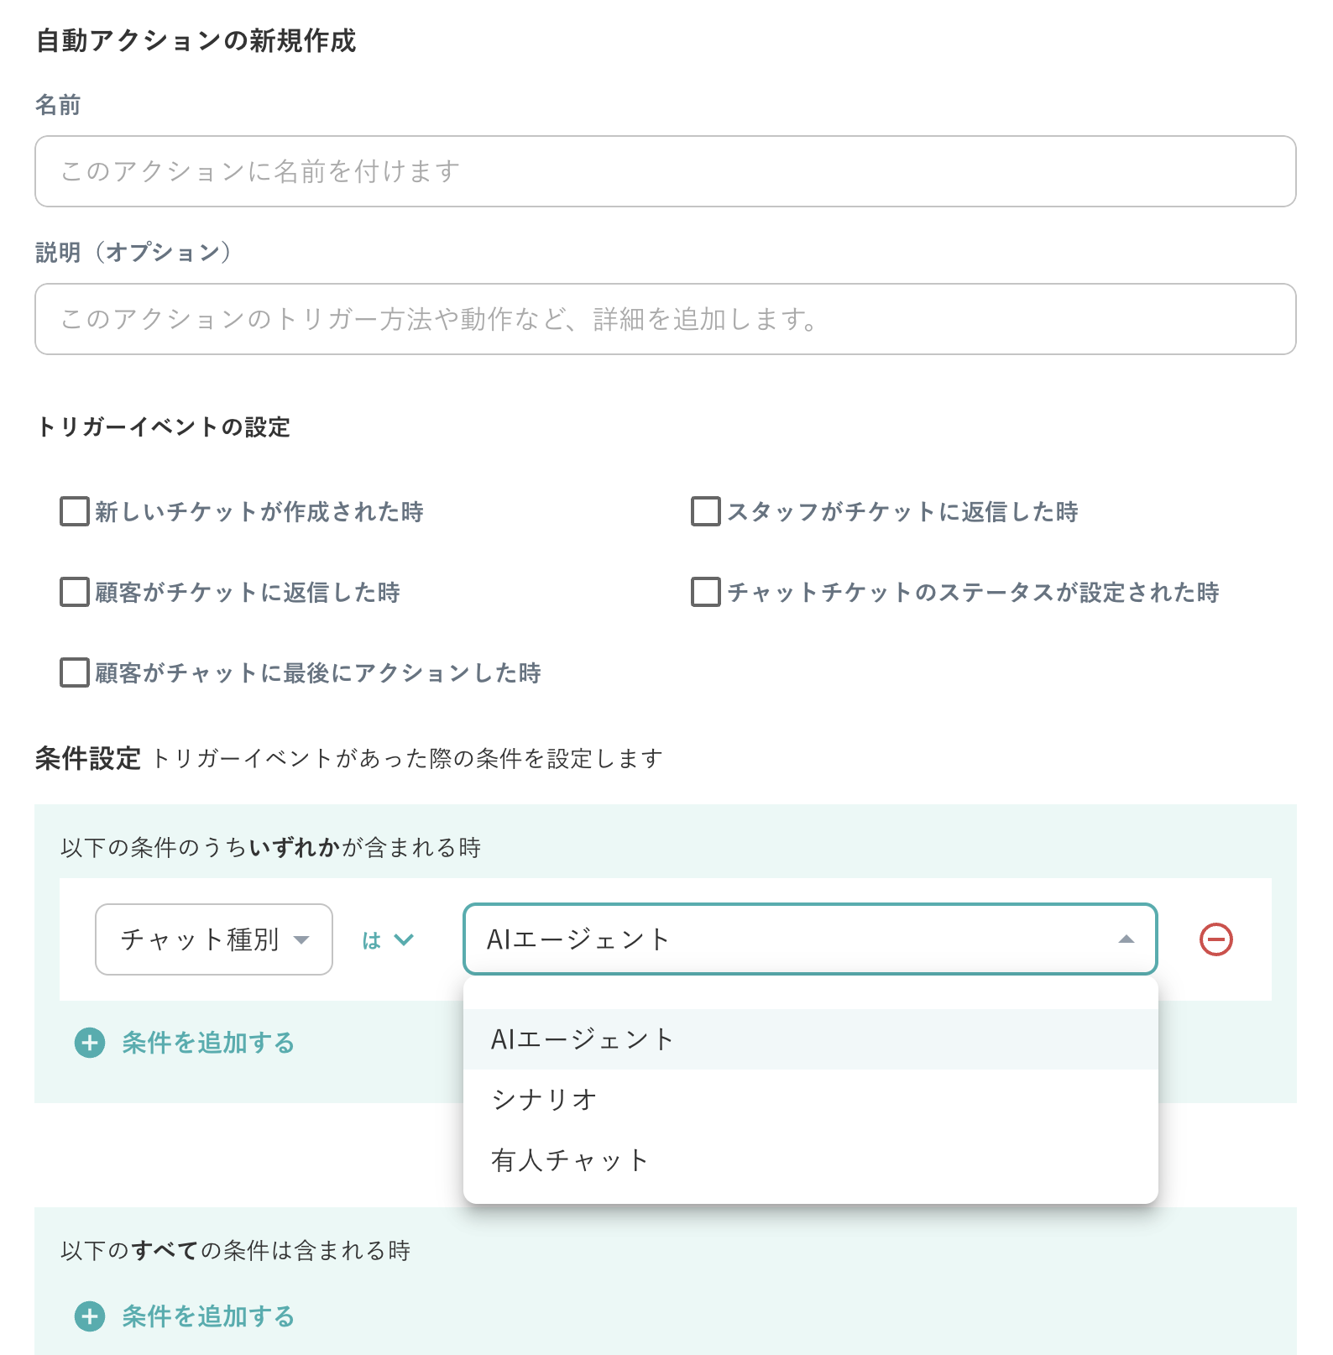Select シナリオ from the dropdown list
The height and width of the screenshot is (1355, 1333).
(x=543, y=1098)
